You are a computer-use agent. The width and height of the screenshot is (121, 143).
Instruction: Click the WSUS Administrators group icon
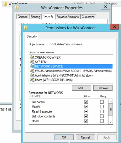click(x=32, y=71)
